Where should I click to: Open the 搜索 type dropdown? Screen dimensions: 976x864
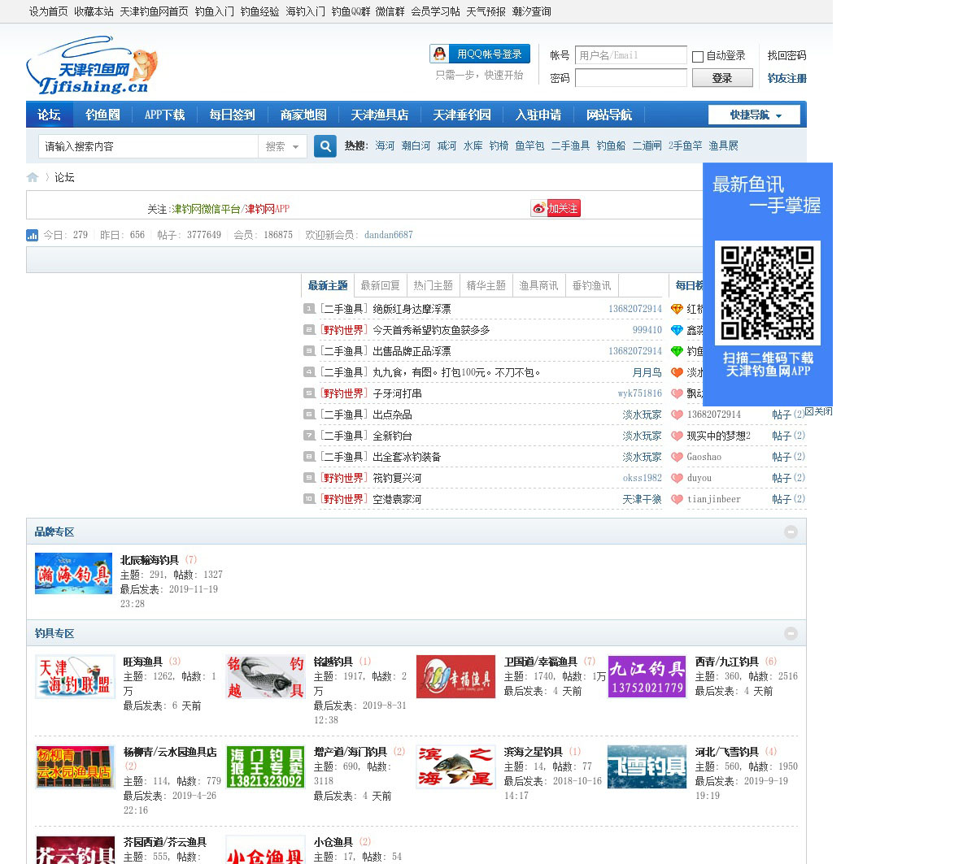click(x=282, y=147)
